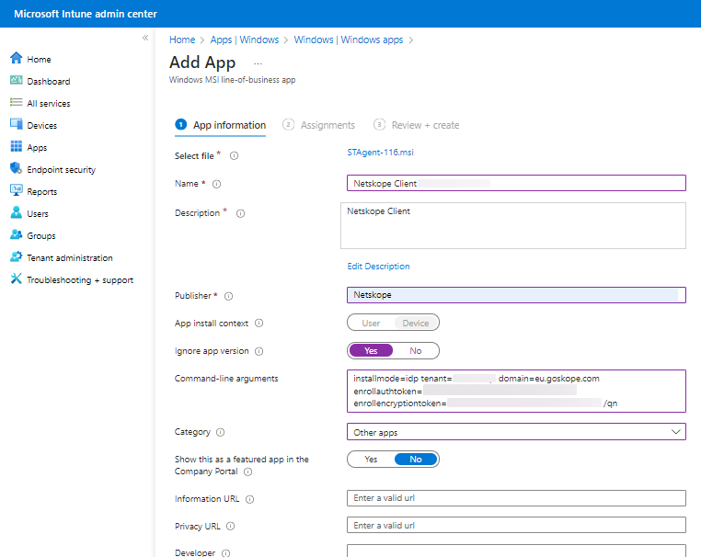Click the STAgent-116.msi file link
The height and width of the screenshot is (557, 701).
(380, 153)
